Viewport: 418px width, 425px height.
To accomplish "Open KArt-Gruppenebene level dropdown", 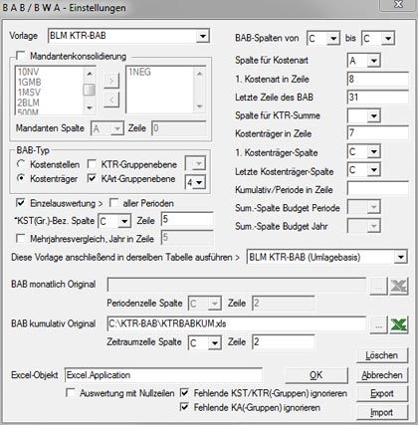I will coord(199,182).
